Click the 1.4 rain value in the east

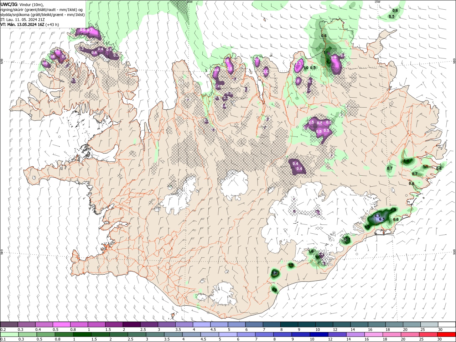pyautogui.click(x=406, y=161)
